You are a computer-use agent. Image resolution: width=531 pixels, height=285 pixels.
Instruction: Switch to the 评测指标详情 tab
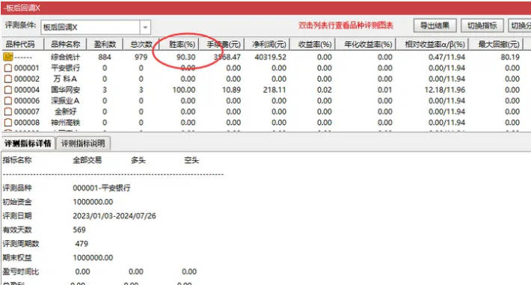(28, 144)
